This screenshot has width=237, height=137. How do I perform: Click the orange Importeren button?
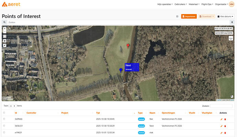(189, 16)
